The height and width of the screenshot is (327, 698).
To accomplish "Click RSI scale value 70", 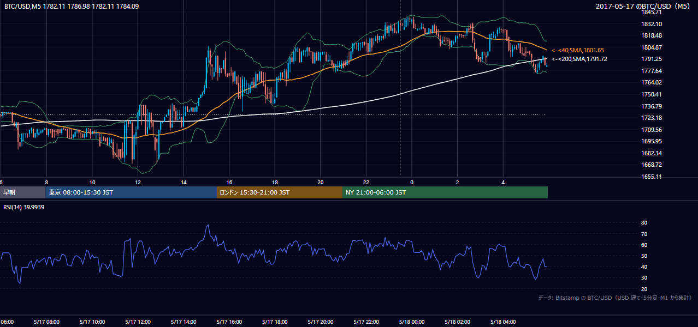I will [644, 234].
